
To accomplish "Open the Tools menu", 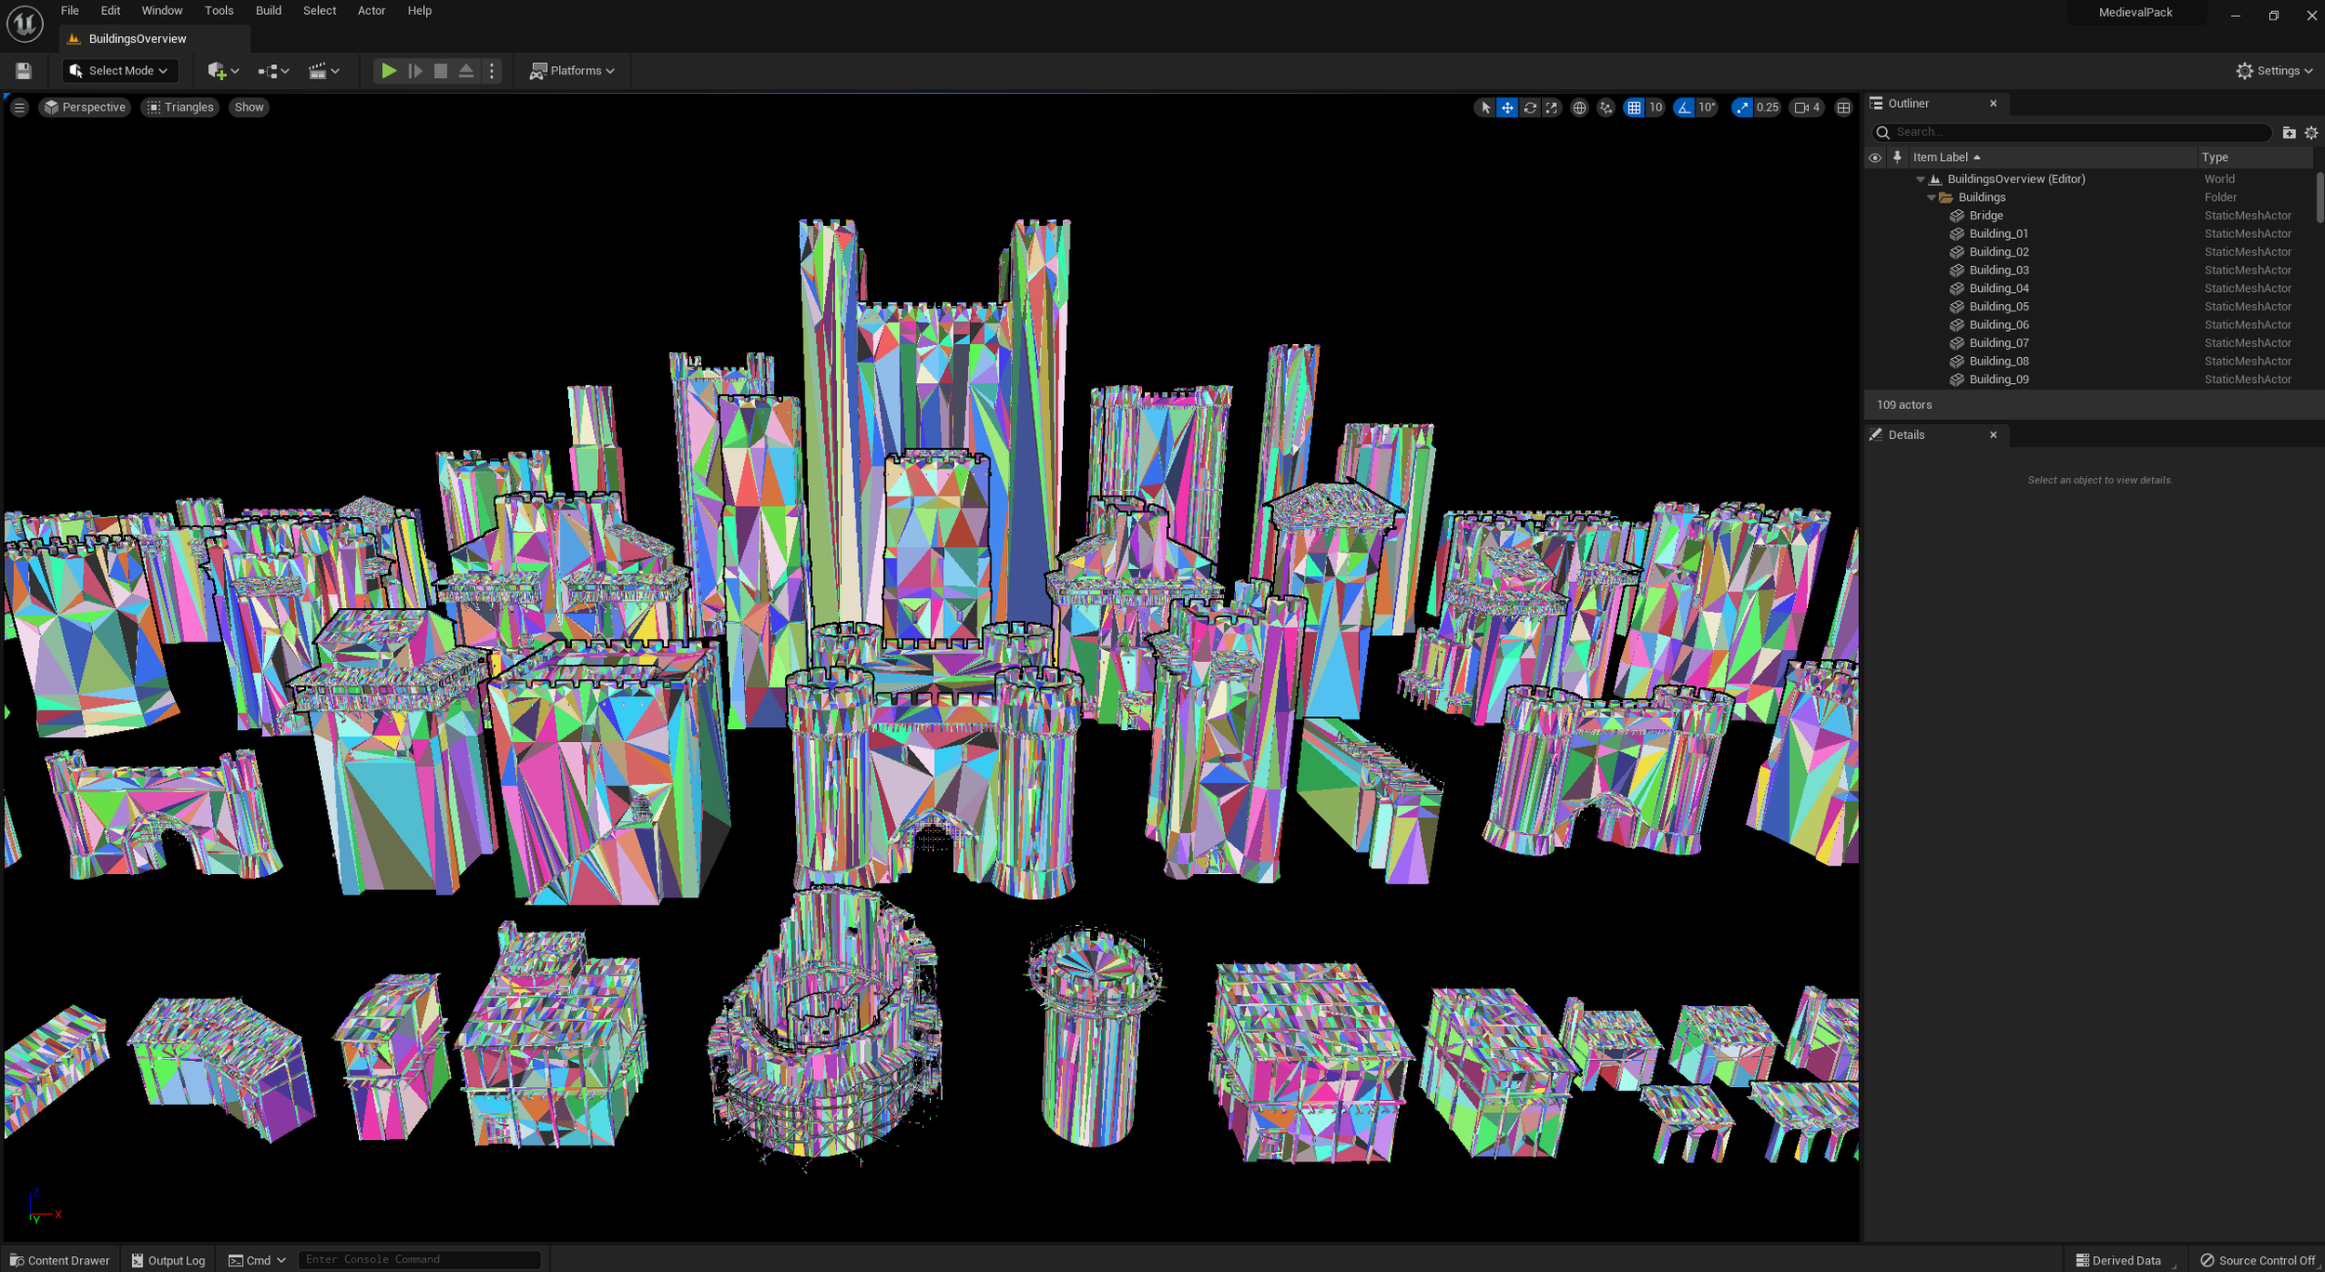I will (219, 11).
